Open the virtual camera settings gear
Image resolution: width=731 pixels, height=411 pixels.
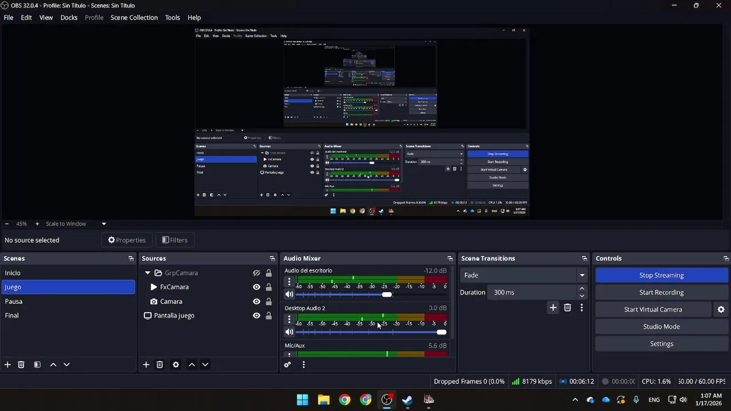coord(721,309)
